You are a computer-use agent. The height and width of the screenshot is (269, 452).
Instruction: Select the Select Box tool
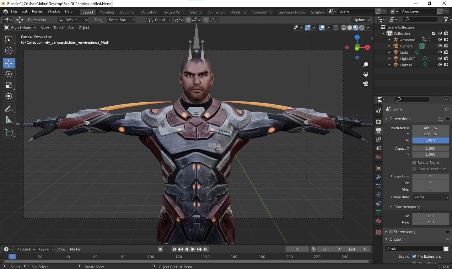coord(9,40)
